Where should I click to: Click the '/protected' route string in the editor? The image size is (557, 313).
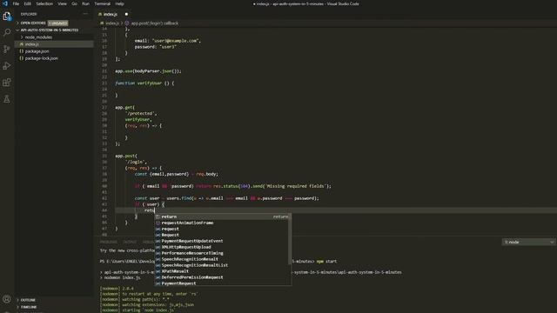point(141,114)
